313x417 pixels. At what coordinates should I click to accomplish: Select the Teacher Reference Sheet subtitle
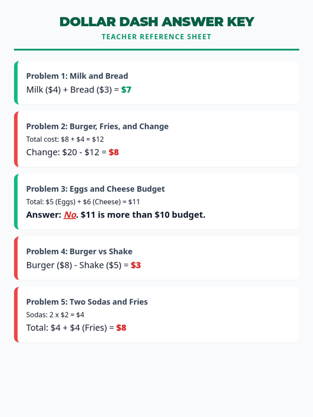pyautogui.click(x=156, y=37)
